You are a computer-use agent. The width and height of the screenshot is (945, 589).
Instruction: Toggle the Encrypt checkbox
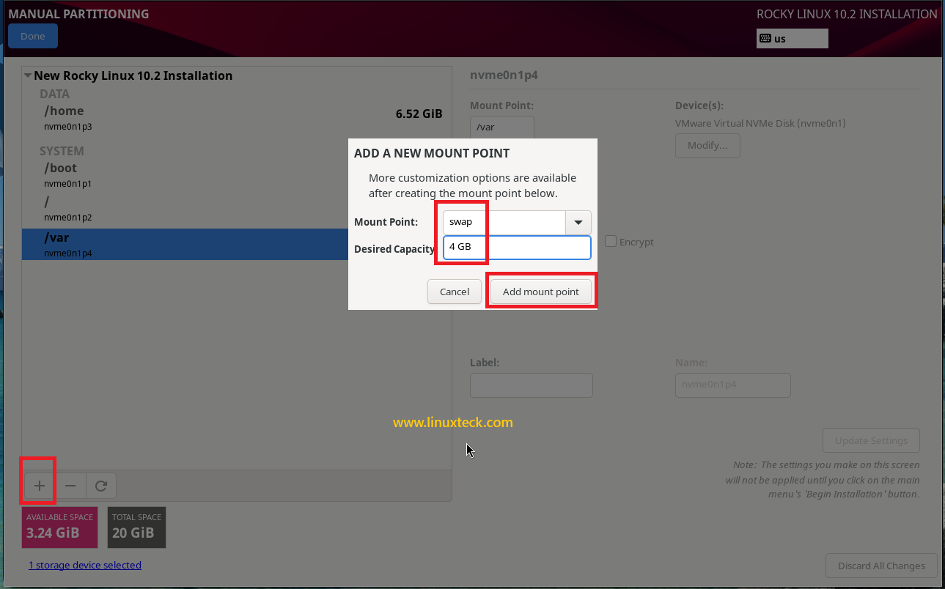611,241
